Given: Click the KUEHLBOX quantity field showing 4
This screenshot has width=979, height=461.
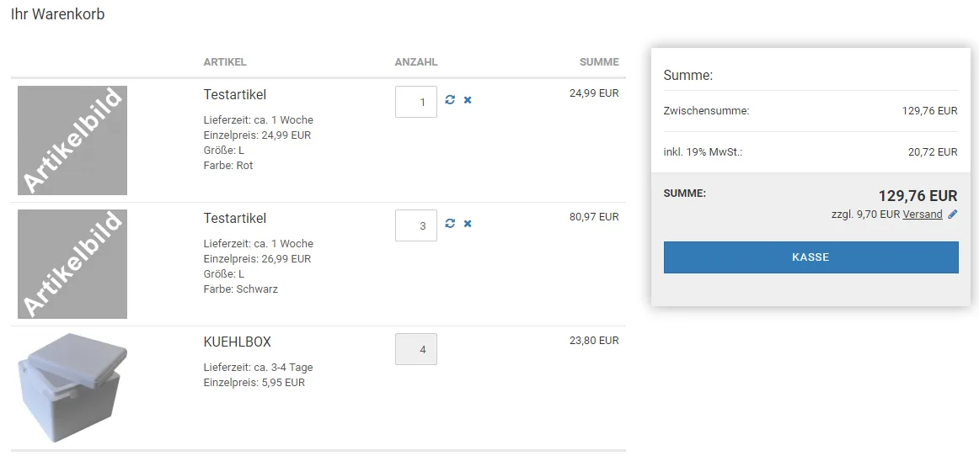Looking at the screenshot, I should 416,349.
